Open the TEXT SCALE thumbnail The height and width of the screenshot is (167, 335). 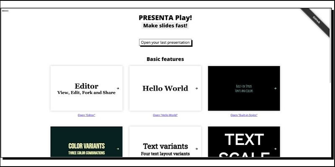click(x=244, y=142)
